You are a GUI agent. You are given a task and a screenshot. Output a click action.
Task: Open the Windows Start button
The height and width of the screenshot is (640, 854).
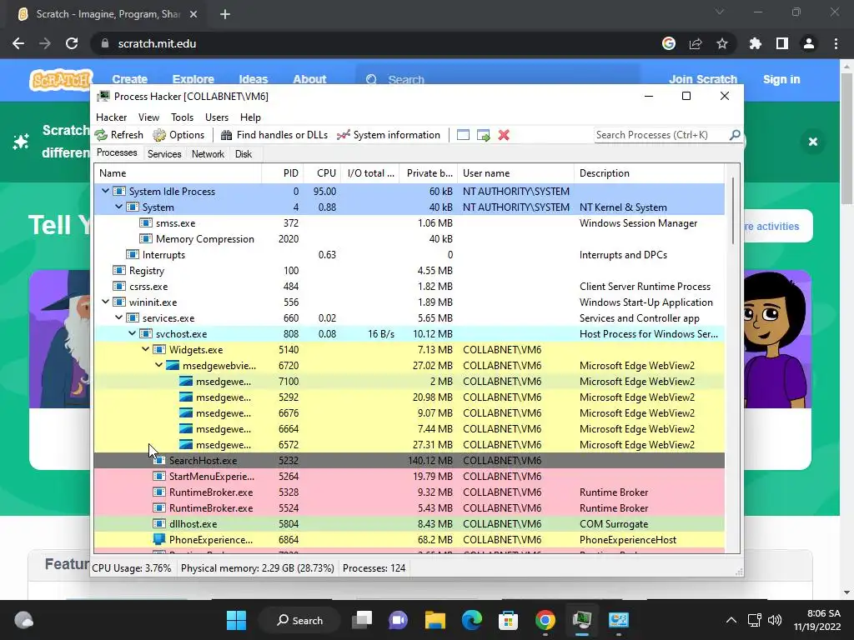click(236, 620)
